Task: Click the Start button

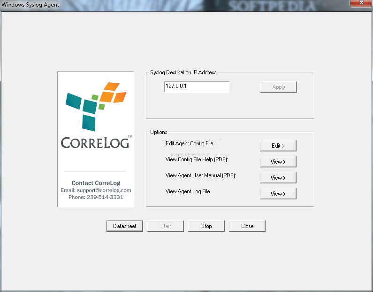Action: pos(166,226)
